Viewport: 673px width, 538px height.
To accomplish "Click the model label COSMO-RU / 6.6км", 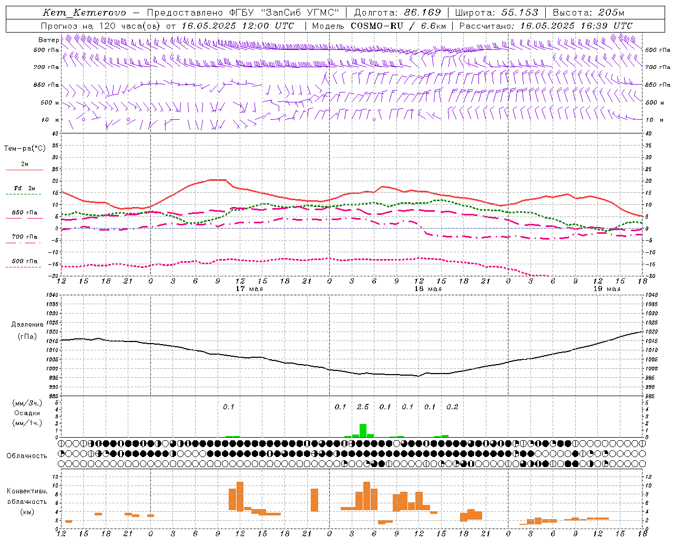I will [399, 26].
